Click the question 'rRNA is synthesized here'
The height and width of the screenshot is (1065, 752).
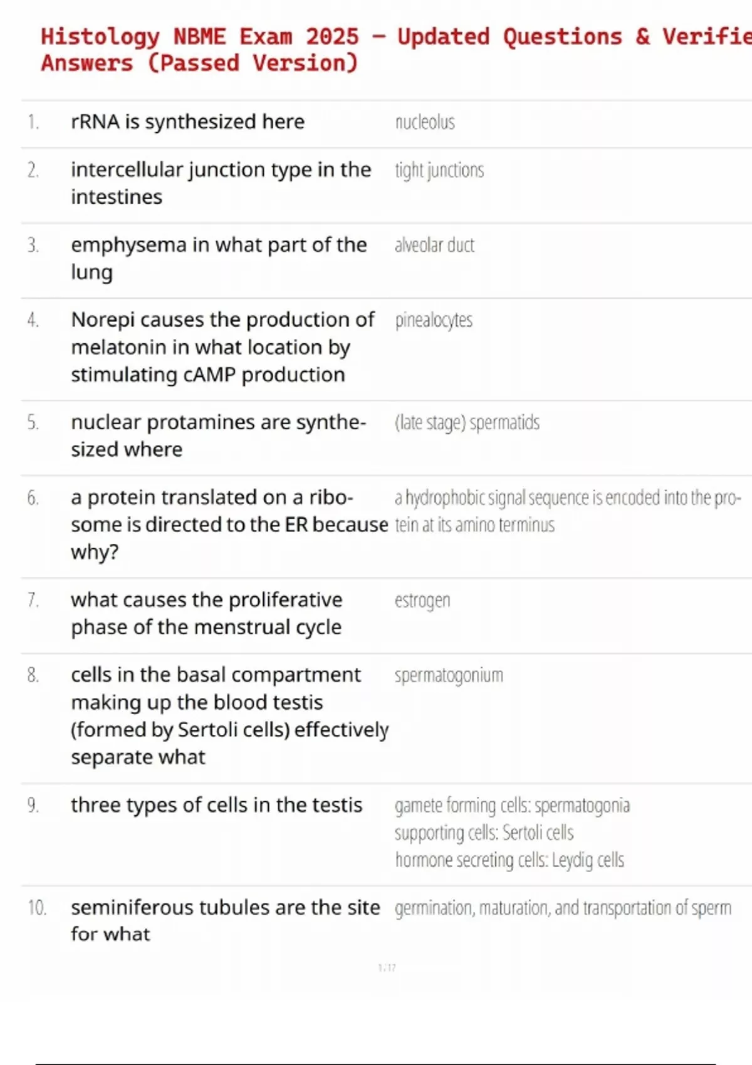(x=187, y=122)
